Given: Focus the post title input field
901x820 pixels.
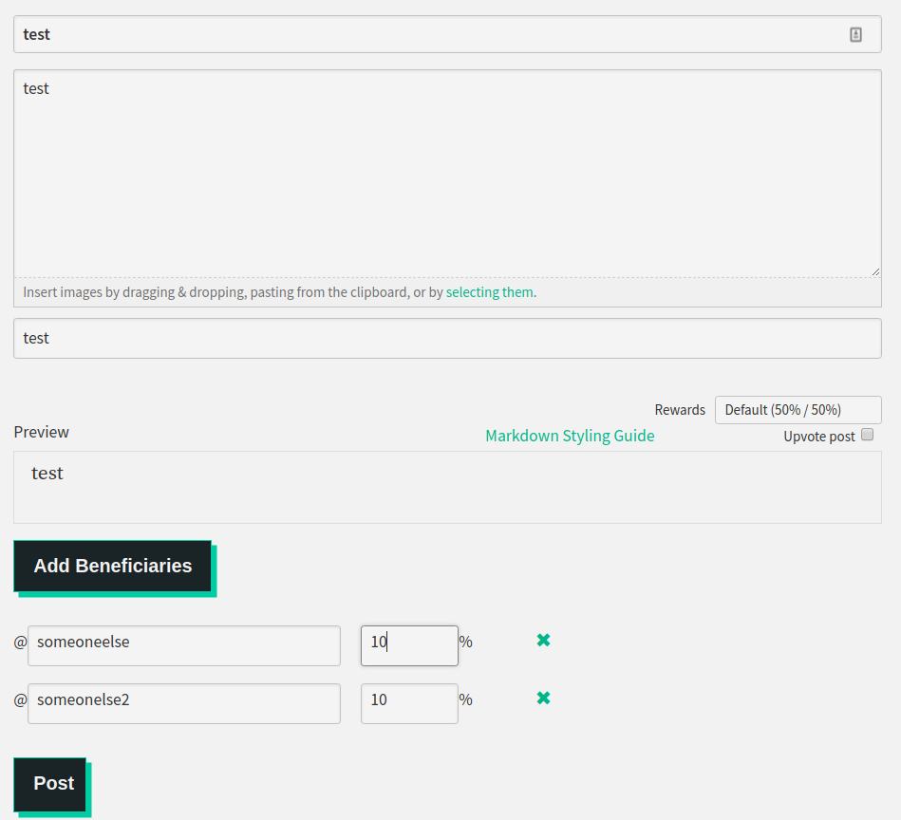Looking at the screenshot, I should 447,34.
